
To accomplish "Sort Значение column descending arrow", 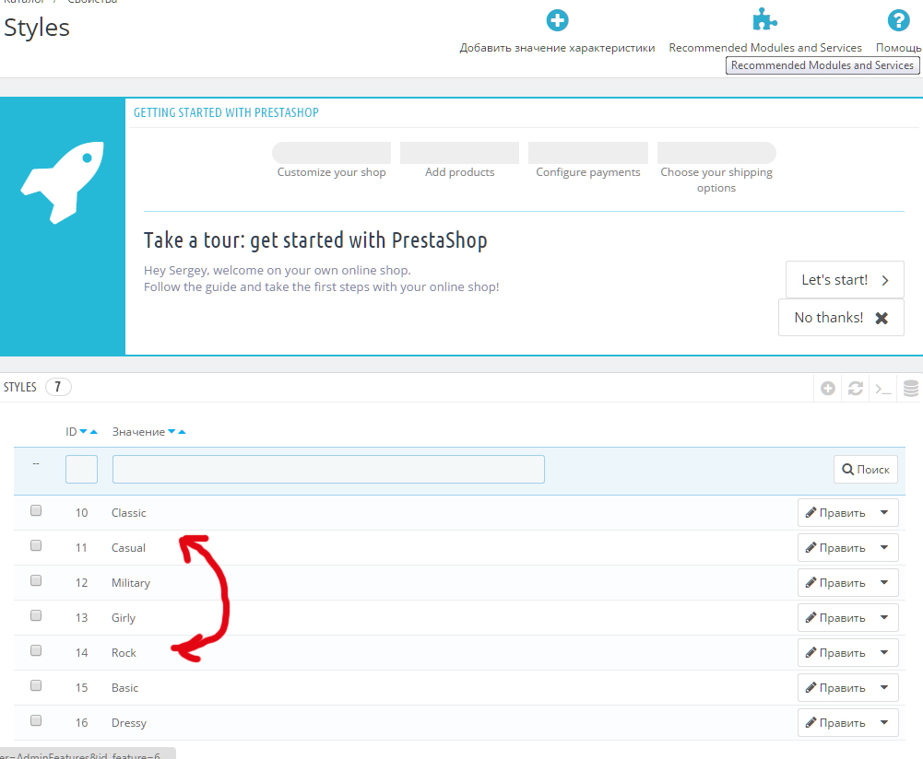I will coord(172,431).
